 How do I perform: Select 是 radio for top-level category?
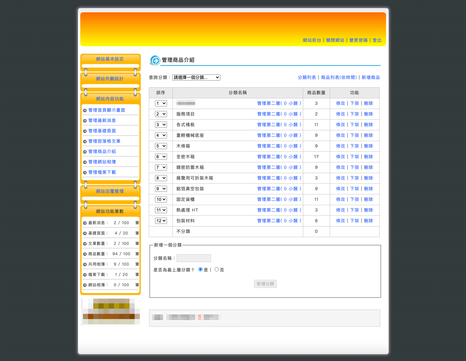[200, 269]
